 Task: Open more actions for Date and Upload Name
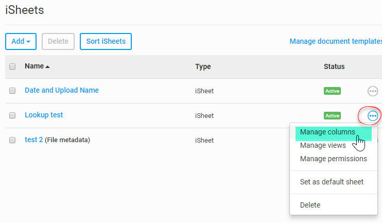pos(373,91)
